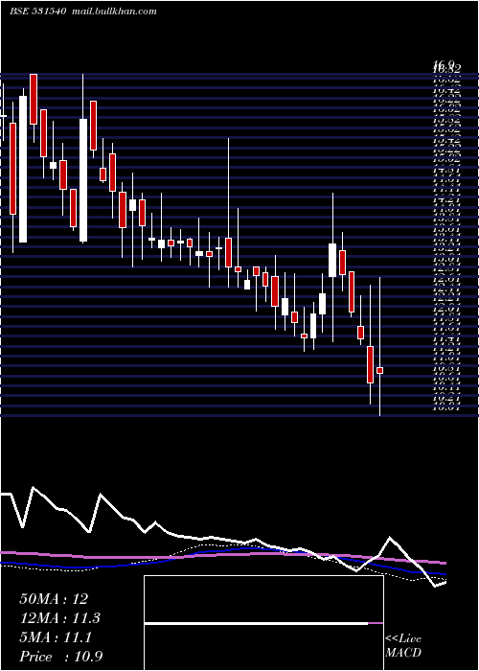The height and width of the screenshot is (671, 479).
Task: Click the BSE 531540 ticker label
Action: click(x=37, y=12)
